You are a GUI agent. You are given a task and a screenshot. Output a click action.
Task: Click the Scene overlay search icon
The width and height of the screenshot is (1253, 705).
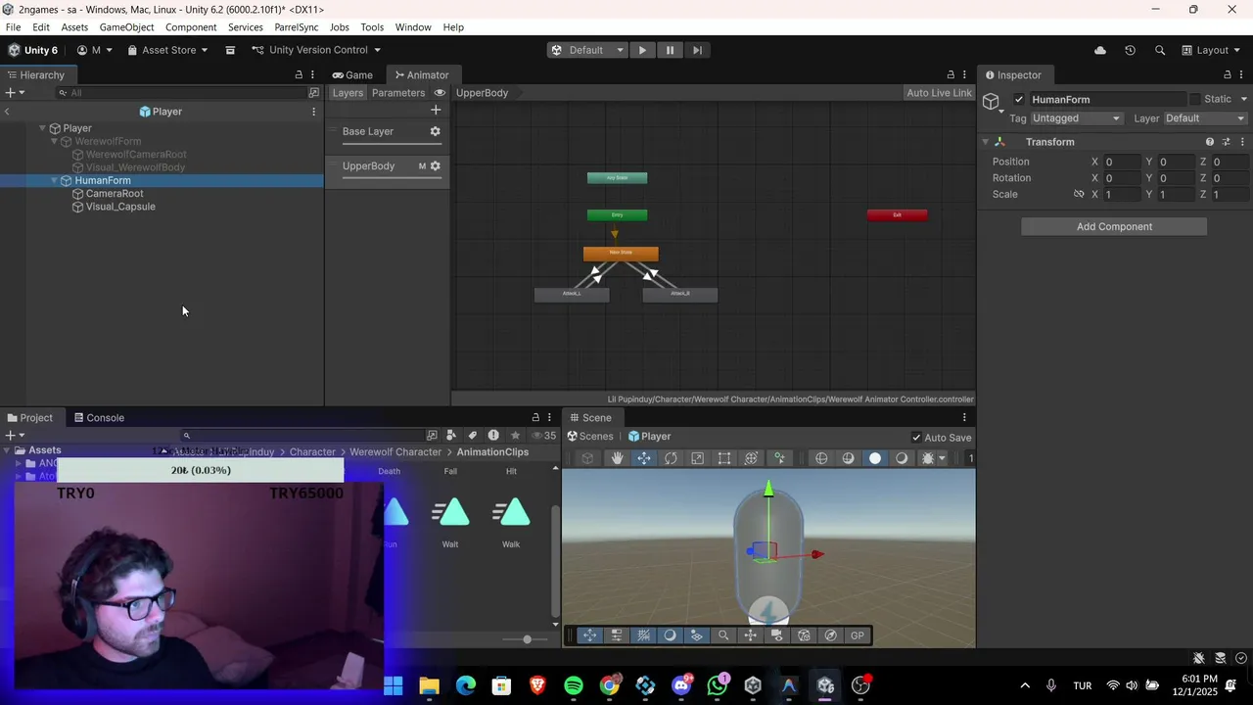pos(723,635)
